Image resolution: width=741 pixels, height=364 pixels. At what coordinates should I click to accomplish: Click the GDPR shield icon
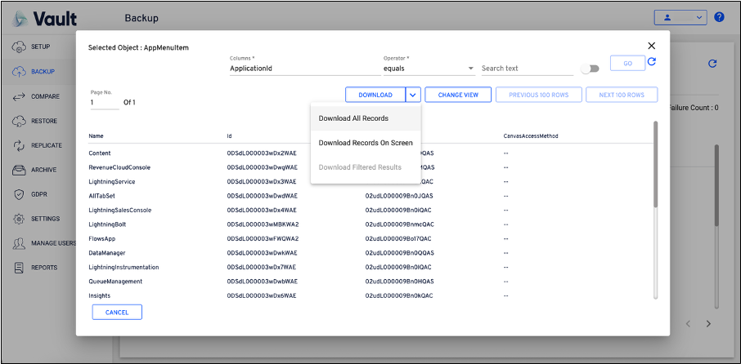point(18,194)
